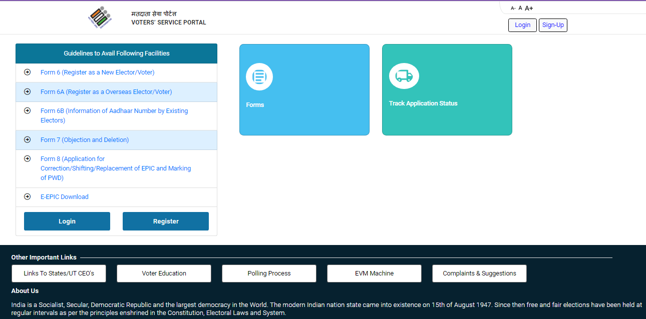Click the arrow icon beside Form 6B
Screen dimensions: 646x319
tap(27, 110)
